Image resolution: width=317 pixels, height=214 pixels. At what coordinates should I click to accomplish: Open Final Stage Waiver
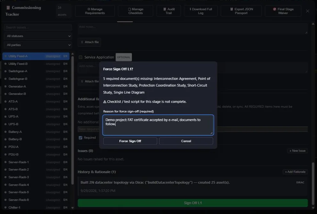click(x=283, y=11)
